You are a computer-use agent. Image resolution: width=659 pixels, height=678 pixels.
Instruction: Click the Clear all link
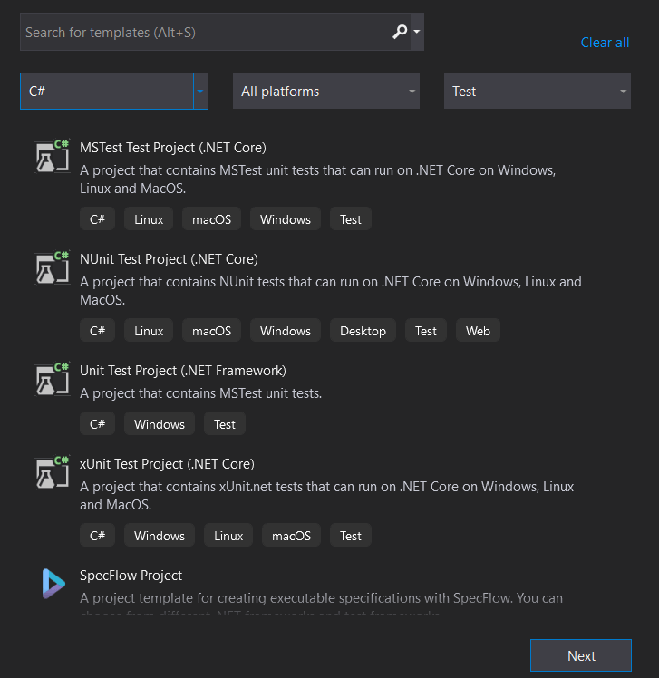coord(605,43)
